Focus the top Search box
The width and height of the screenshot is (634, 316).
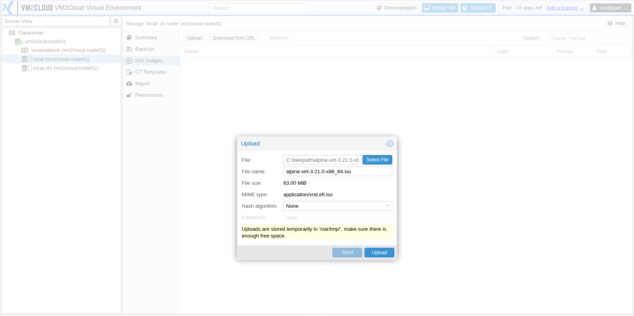tap(259, 8)
